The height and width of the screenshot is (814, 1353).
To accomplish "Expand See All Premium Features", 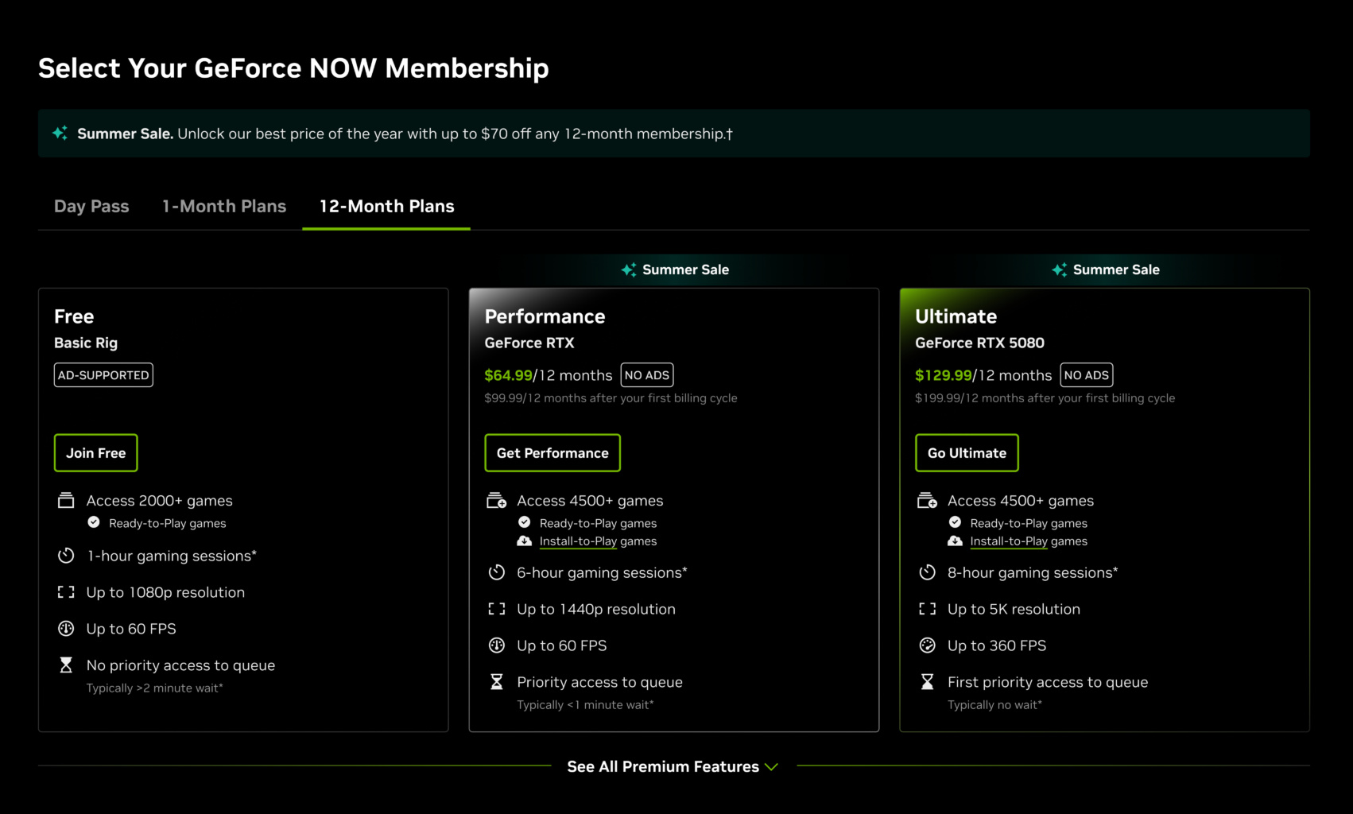I will click(673, 766).
